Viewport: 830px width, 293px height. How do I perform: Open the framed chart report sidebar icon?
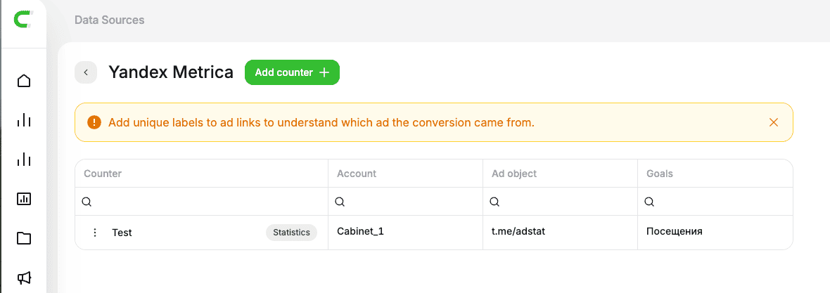click(x=24, y=199)
